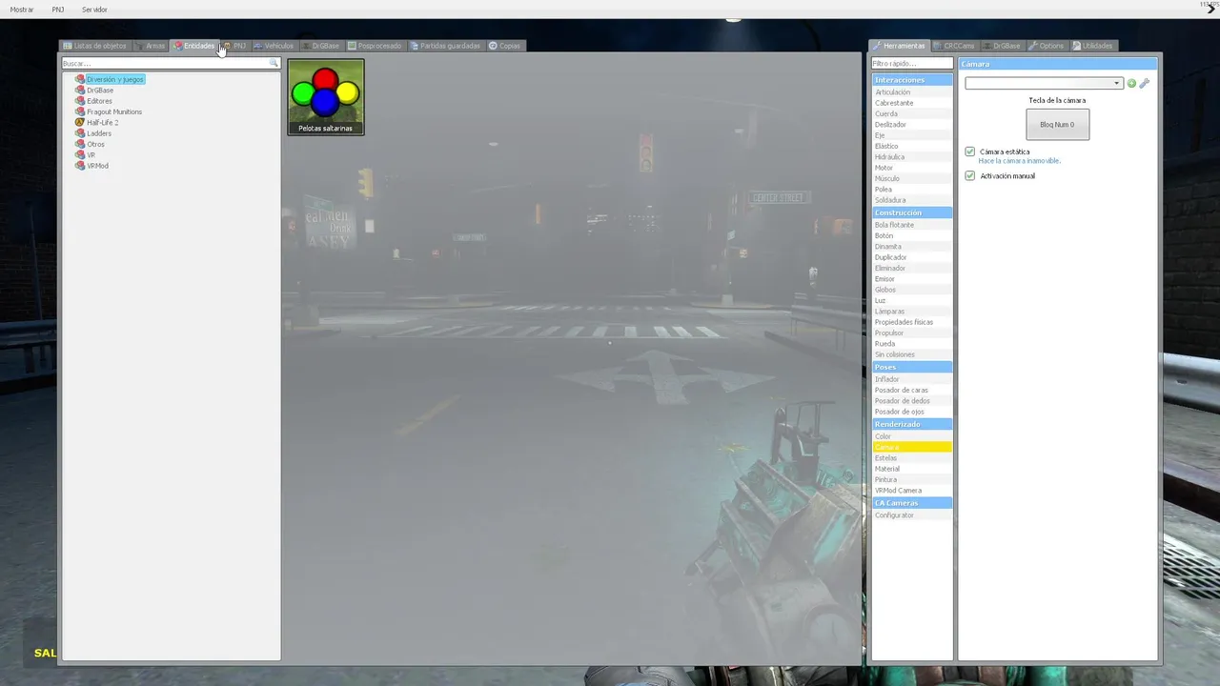Collapse the Interacciones tool category
The width and height of the screenshot is (1220, 686).
tap(912, 80)
